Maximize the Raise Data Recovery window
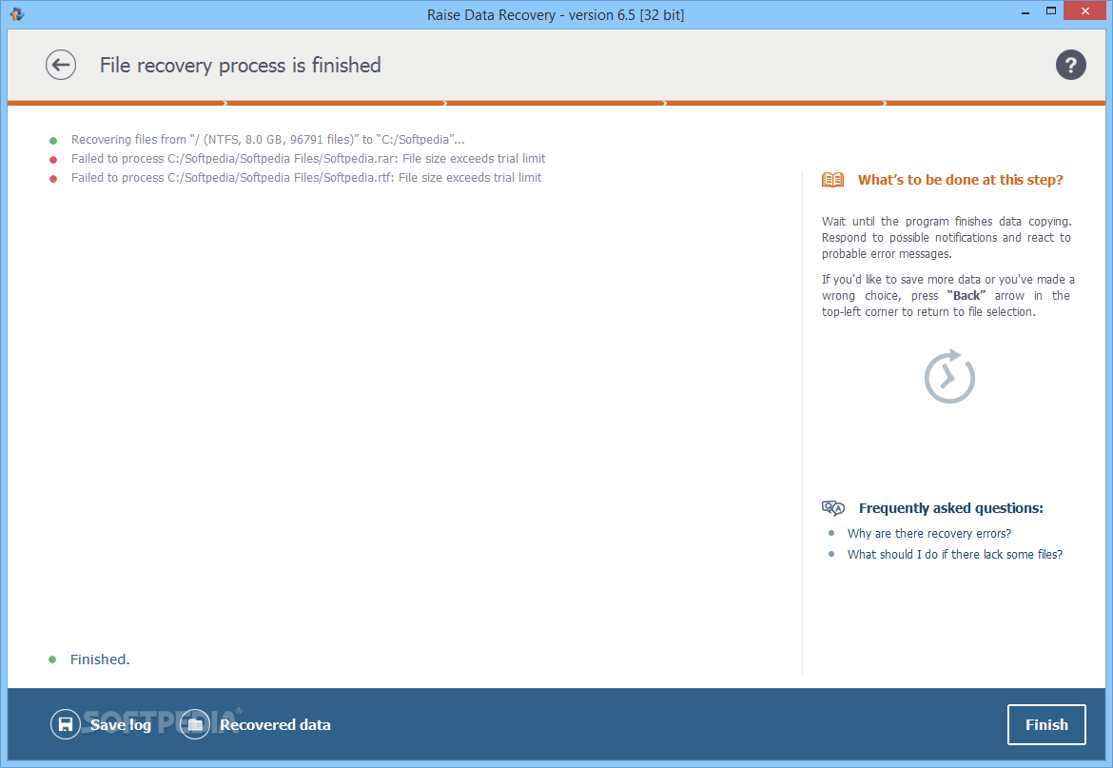Viewport: 1113px width, 768px height. pos(1051,10)
